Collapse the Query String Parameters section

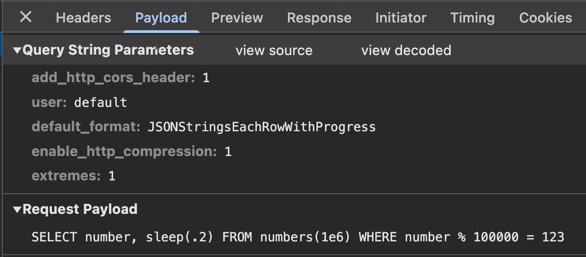17,50
